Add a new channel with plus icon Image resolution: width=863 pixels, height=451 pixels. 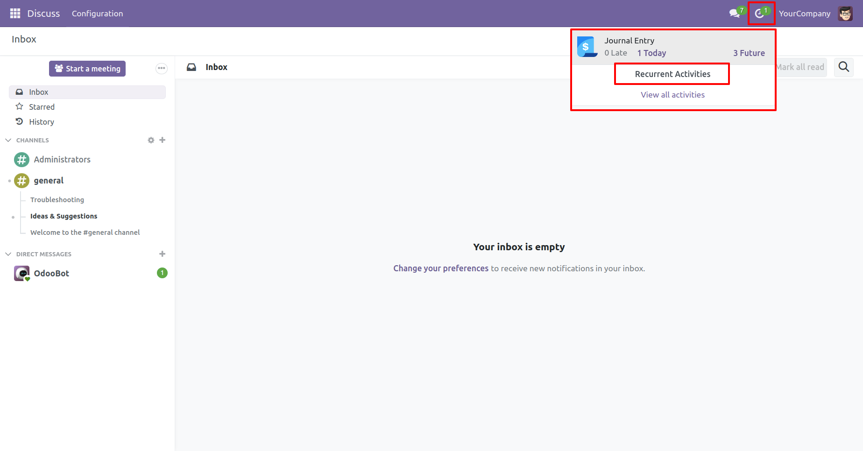pyautogui.click(x=163, y=140)
